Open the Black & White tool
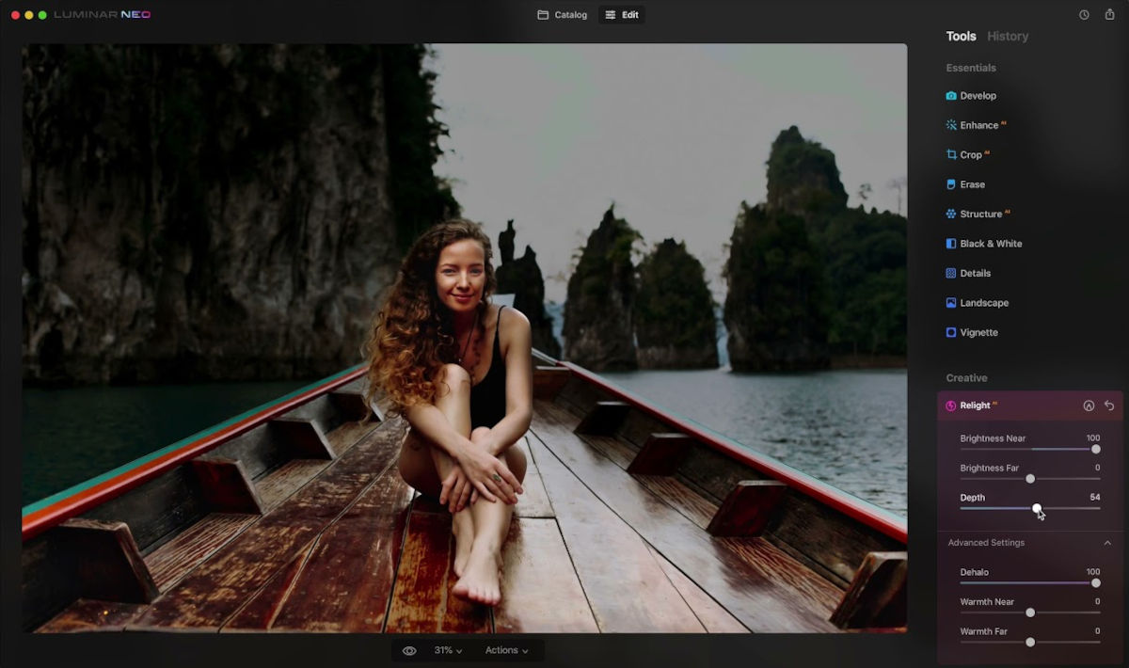Viewport: 1129px width, 668px height. [990, 244]
